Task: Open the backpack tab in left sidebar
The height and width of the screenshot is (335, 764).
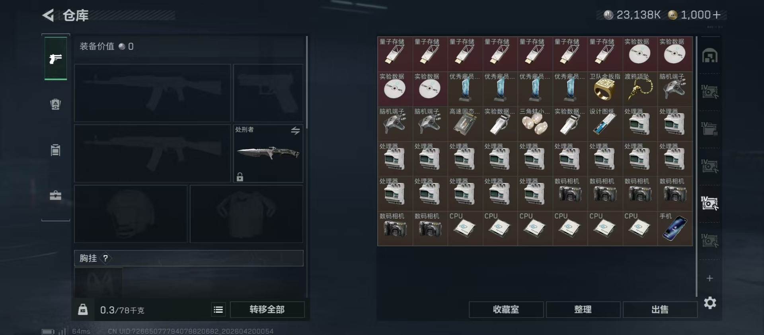Action: pos(55,105)
